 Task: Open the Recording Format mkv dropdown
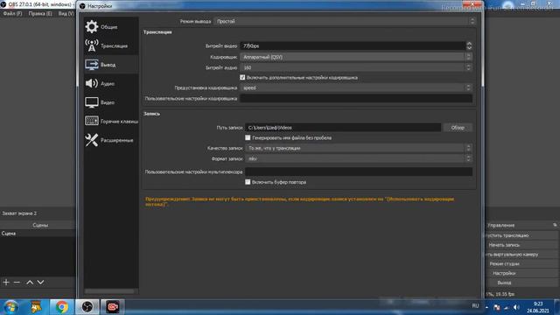click(x=359, y=158)
